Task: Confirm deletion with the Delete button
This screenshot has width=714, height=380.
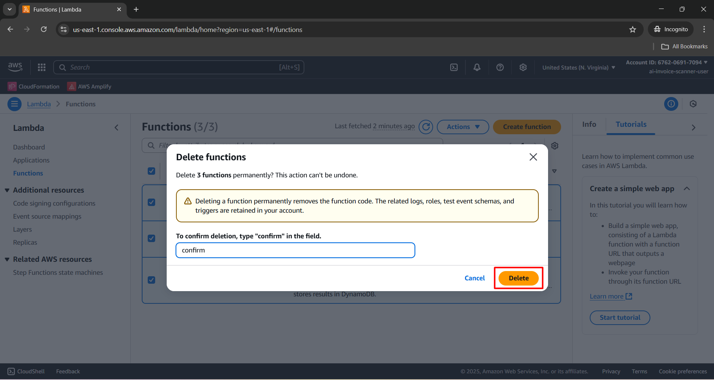Action: coord(518,278)
